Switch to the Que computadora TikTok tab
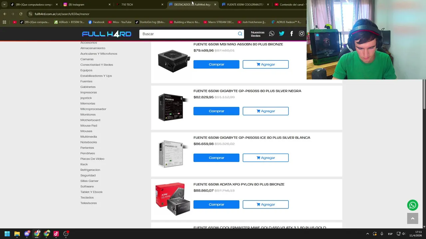The height and width of the screenshot is (239, 426). coord(34,5)
